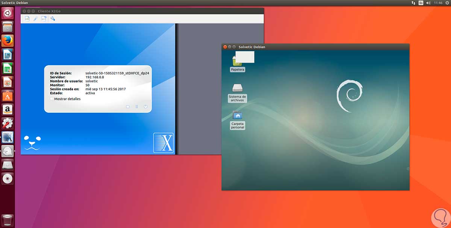Image resolution: width=451 pixels, height=228 pixels.
Task: Click the Nombre de usuario value solvetic
Action: click(92, 81)
